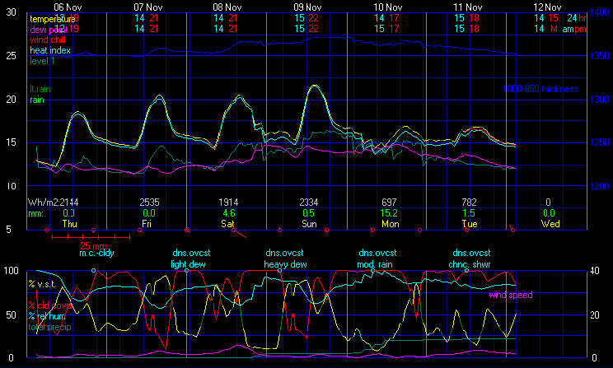Click the 'Thu' day label
613x368 pixels.
click(69, 224)
